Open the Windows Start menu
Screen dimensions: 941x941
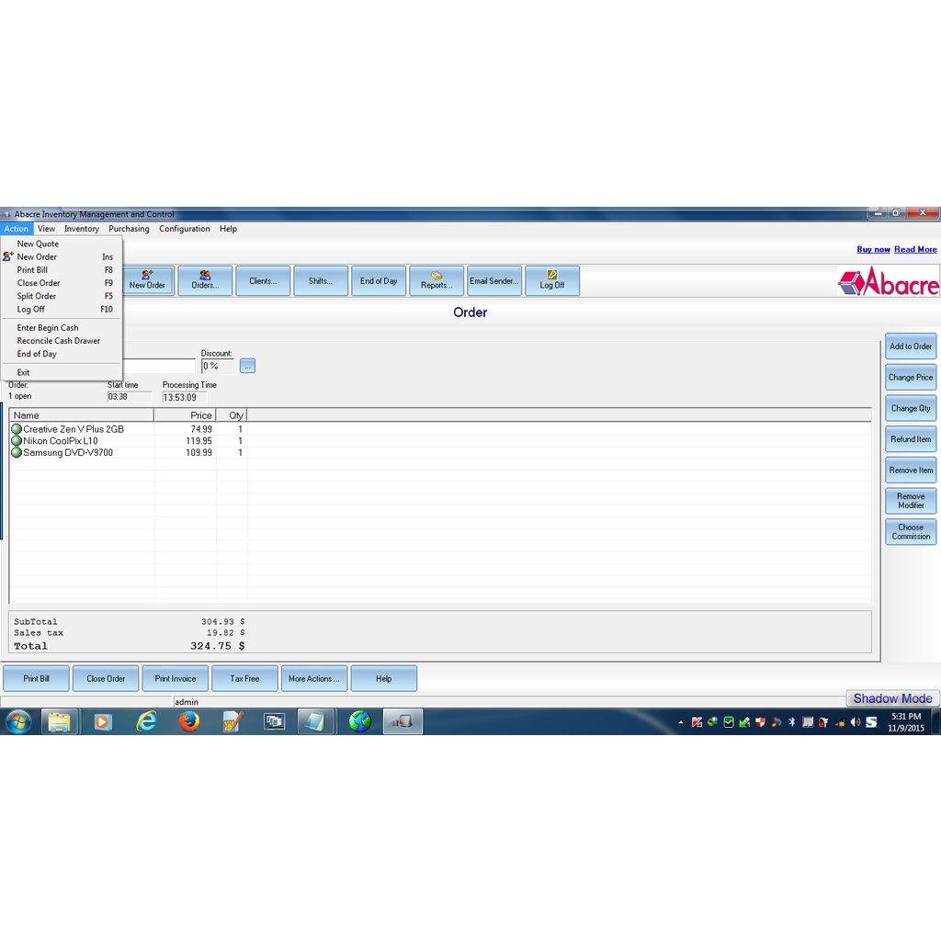coord(18,721)
